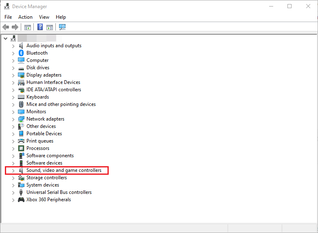Click the Network adapters icon
The image size is (318, 233).
21,119
